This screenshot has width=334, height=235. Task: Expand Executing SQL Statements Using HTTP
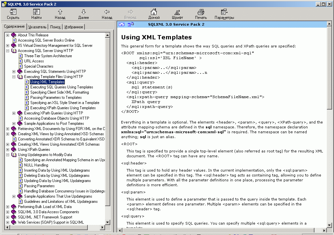point(14,72)
